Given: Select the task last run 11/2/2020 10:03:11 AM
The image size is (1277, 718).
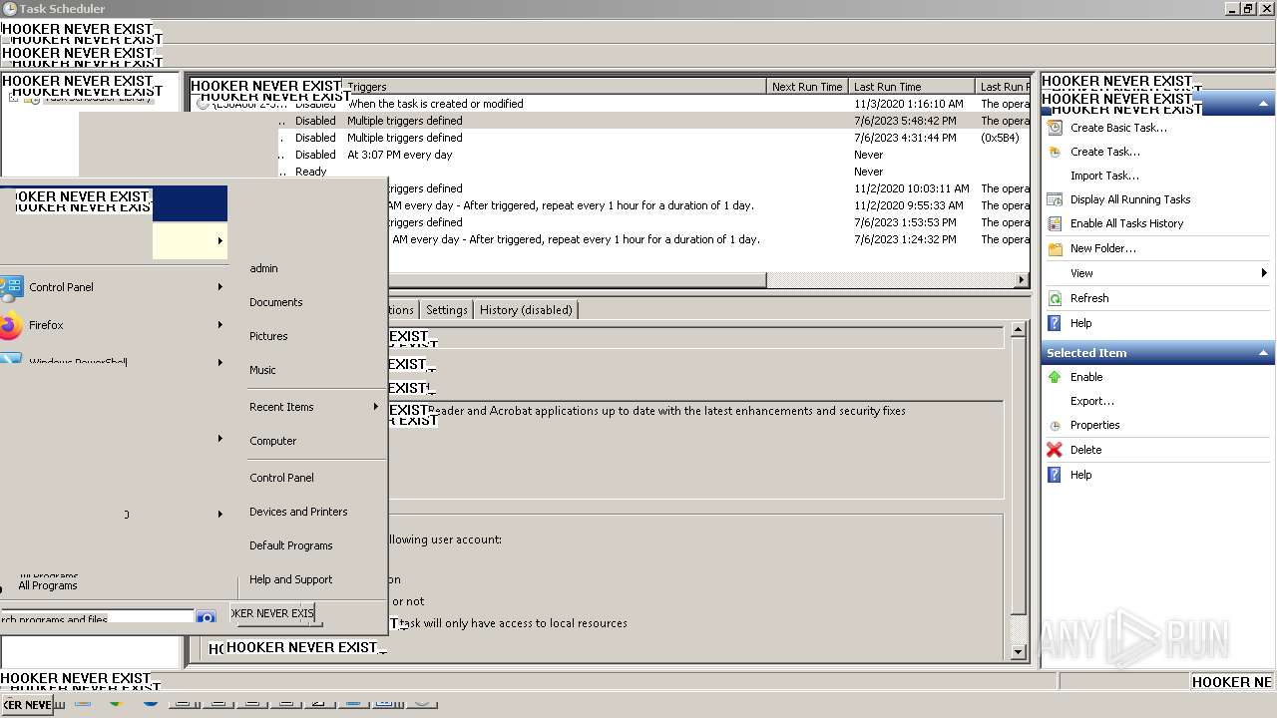Looking at the screenshot, I should coord(708,188).
